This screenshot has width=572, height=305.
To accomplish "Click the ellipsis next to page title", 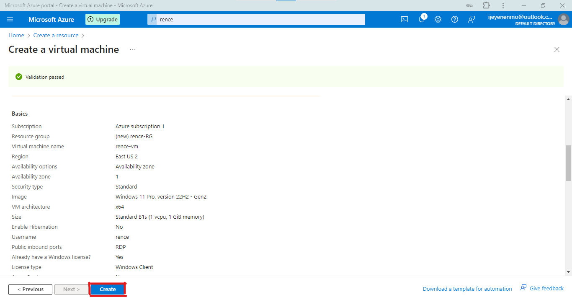I will pos(132,49).
